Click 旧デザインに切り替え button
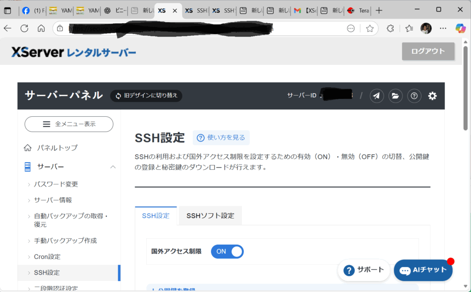Image resolution: width=471 pixels, height=292 pixels. (x=146, y=96)
